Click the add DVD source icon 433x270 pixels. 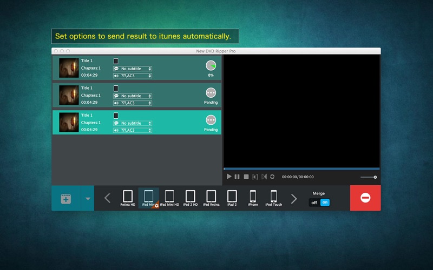[x=65, y=198]
